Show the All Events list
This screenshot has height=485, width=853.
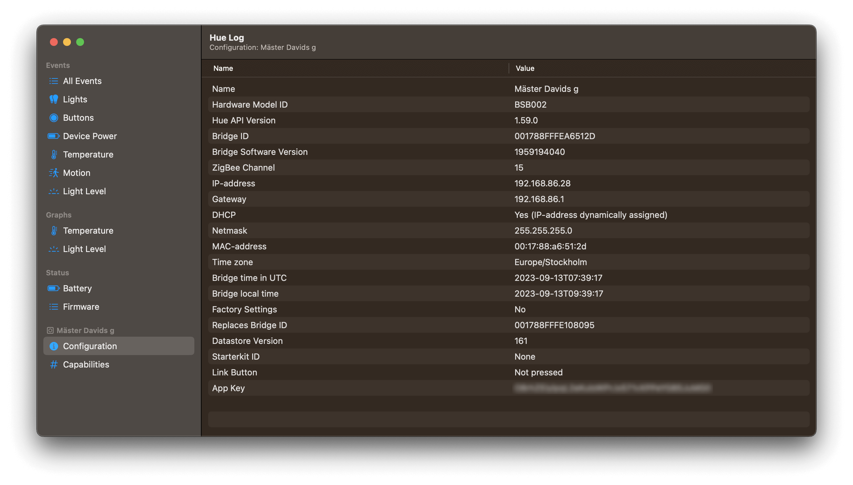point(82,81)
